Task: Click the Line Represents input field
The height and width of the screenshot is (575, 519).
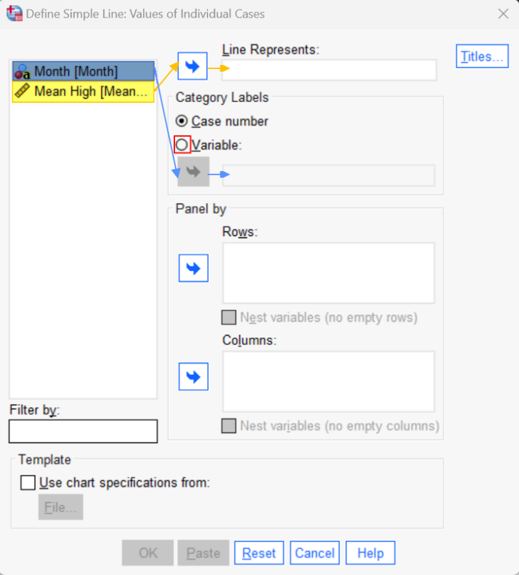Action: click(x=329, y=70)
